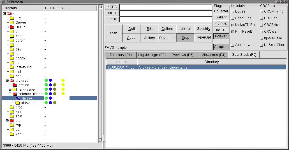Viewport: 289px width, 150px height.
Task: Click the red UUCP folder icon
Action: 12,27
